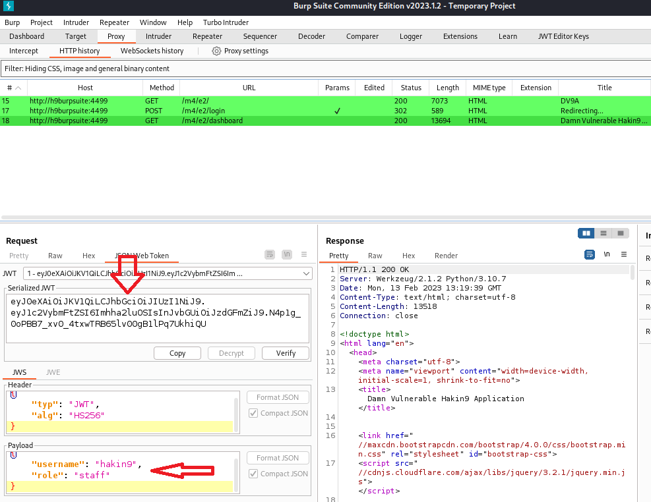
Task: Toggle request word wrap icon
Action: (270, 254)
